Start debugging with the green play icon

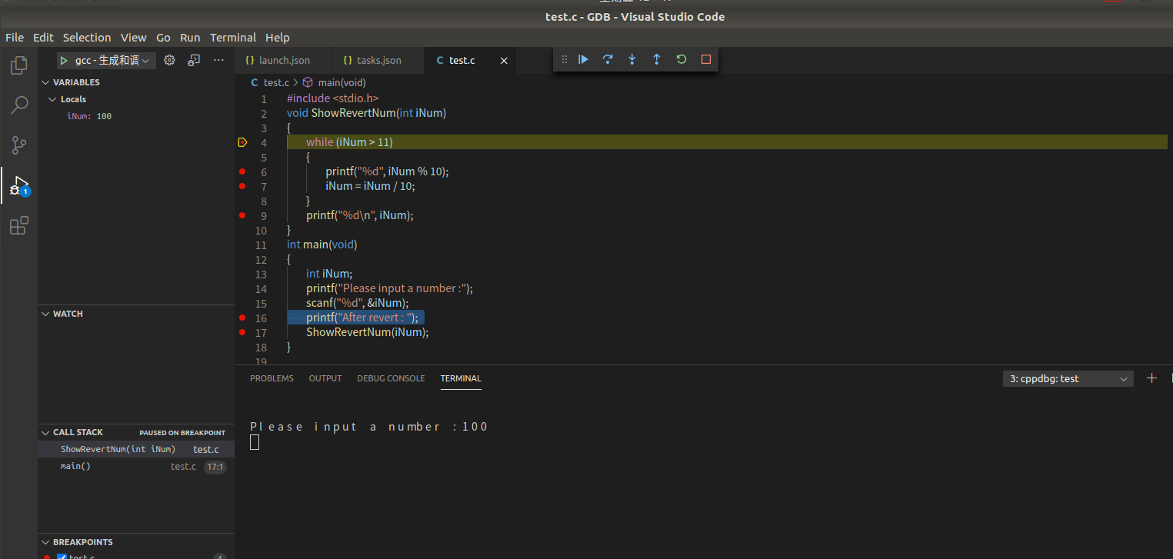64,60
